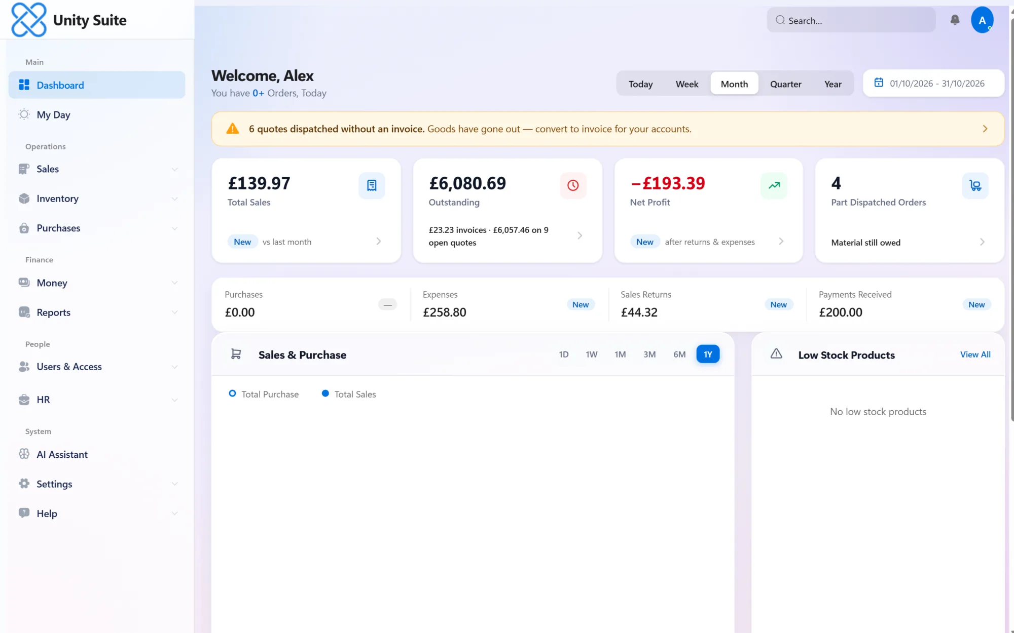
Task: Click the calendar icon in date range
Action: point(879,83)
